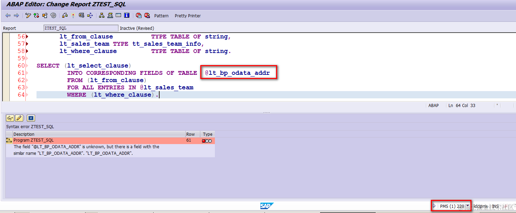
Task: Click the SAP logo in status bar
Action: 267,206
